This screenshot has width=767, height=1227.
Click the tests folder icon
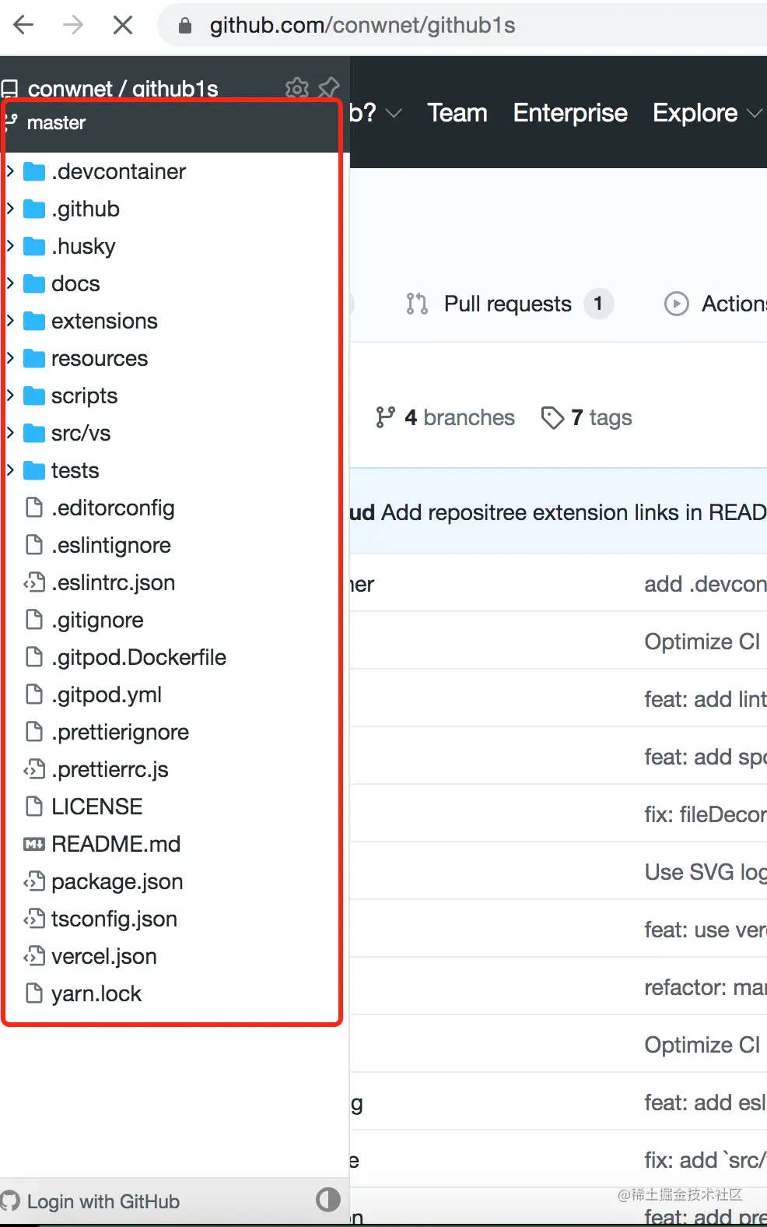pyautogui.click(x=34, y=470)
